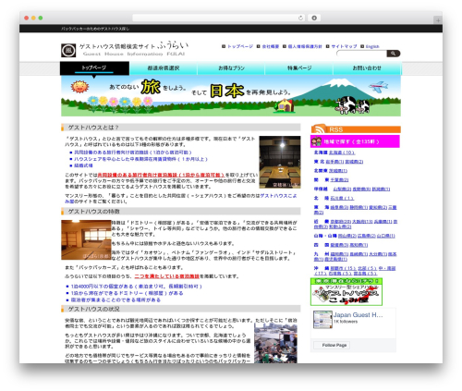This screenshot has height=391, width=462.
Task: Open the 1泊4000円以下の個室がある link
Action: 137,287
